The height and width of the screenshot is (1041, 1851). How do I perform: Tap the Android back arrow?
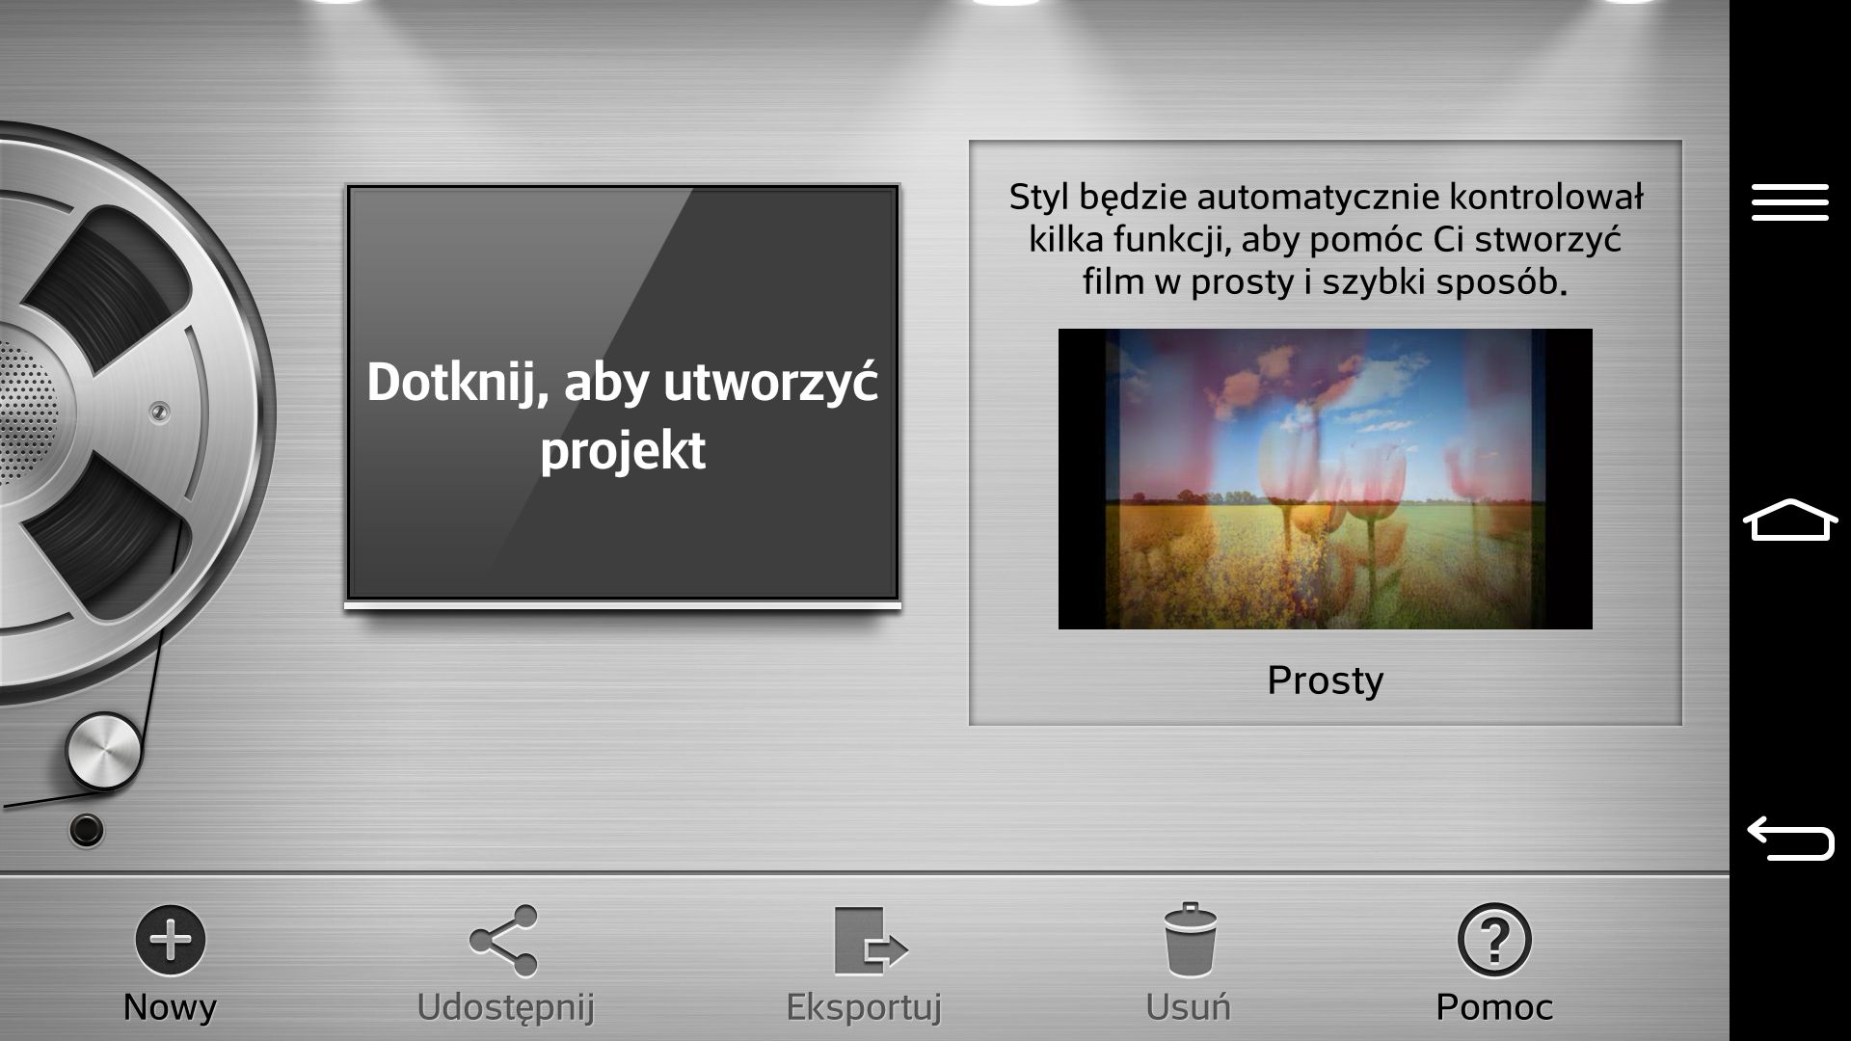click(x=1789, y=838)
